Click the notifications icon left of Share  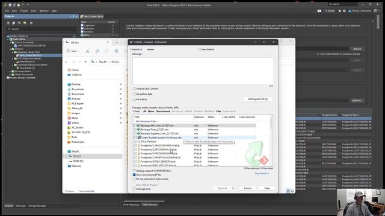click(319, 11)
